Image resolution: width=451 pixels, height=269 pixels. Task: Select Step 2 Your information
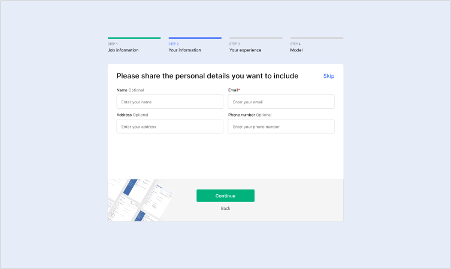click(x=184, y=47)
